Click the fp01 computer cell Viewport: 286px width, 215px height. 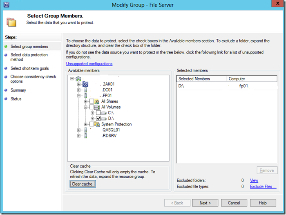point(244,86)
